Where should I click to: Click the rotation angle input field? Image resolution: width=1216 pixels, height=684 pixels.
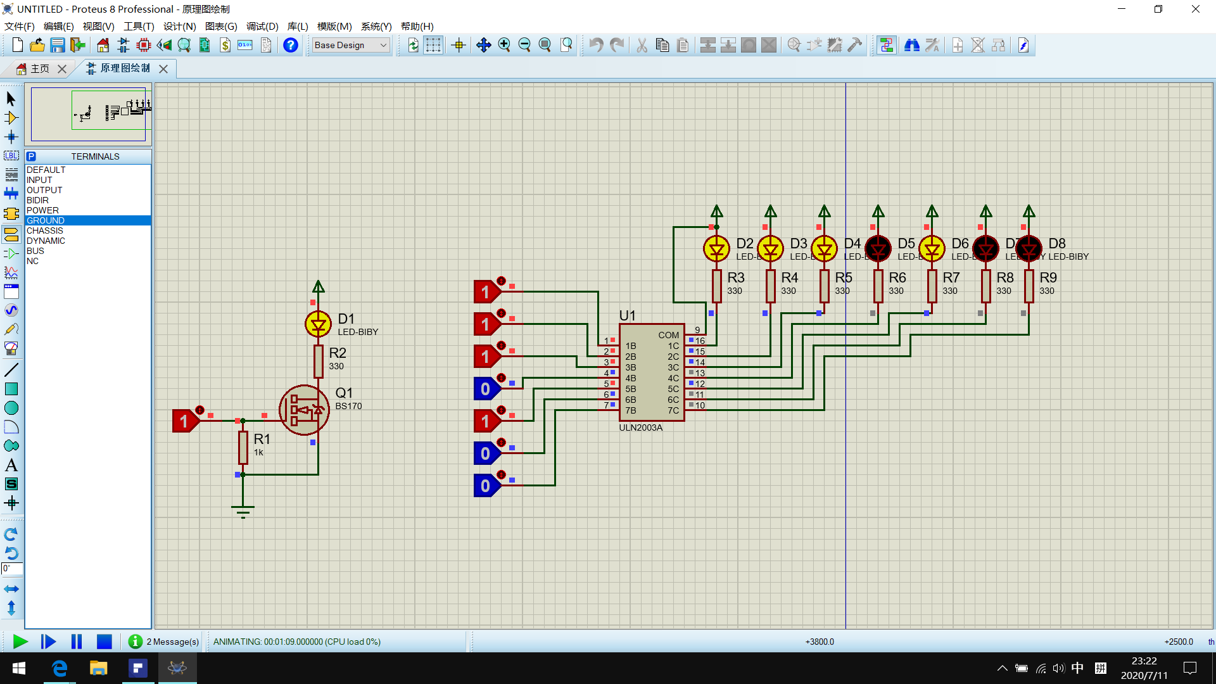(12, 569)
